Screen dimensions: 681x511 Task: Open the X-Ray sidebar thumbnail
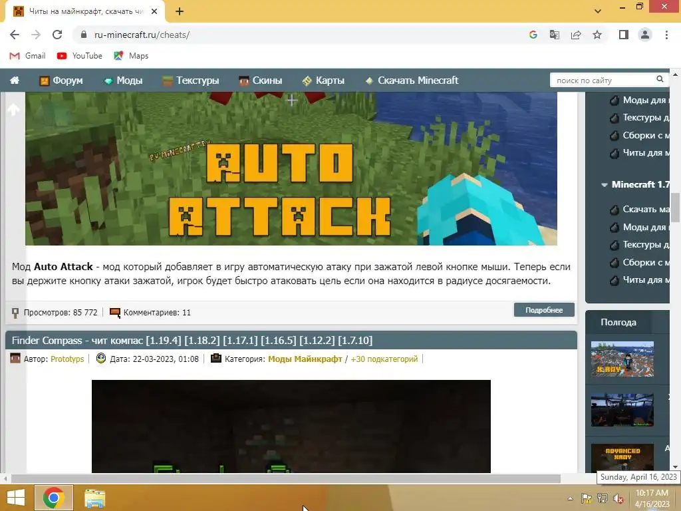click(622, 359)
